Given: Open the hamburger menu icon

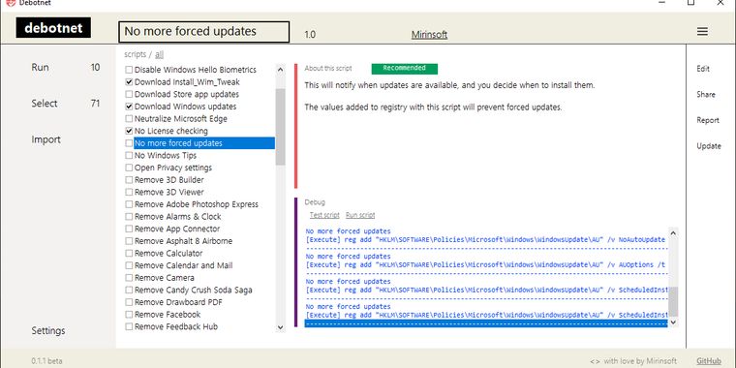Looking at the screenshot, I should click(x=702, y=31).
